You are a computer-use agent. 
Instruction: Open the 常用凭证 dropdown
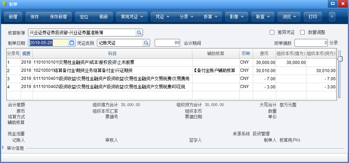tap(132, 17)
